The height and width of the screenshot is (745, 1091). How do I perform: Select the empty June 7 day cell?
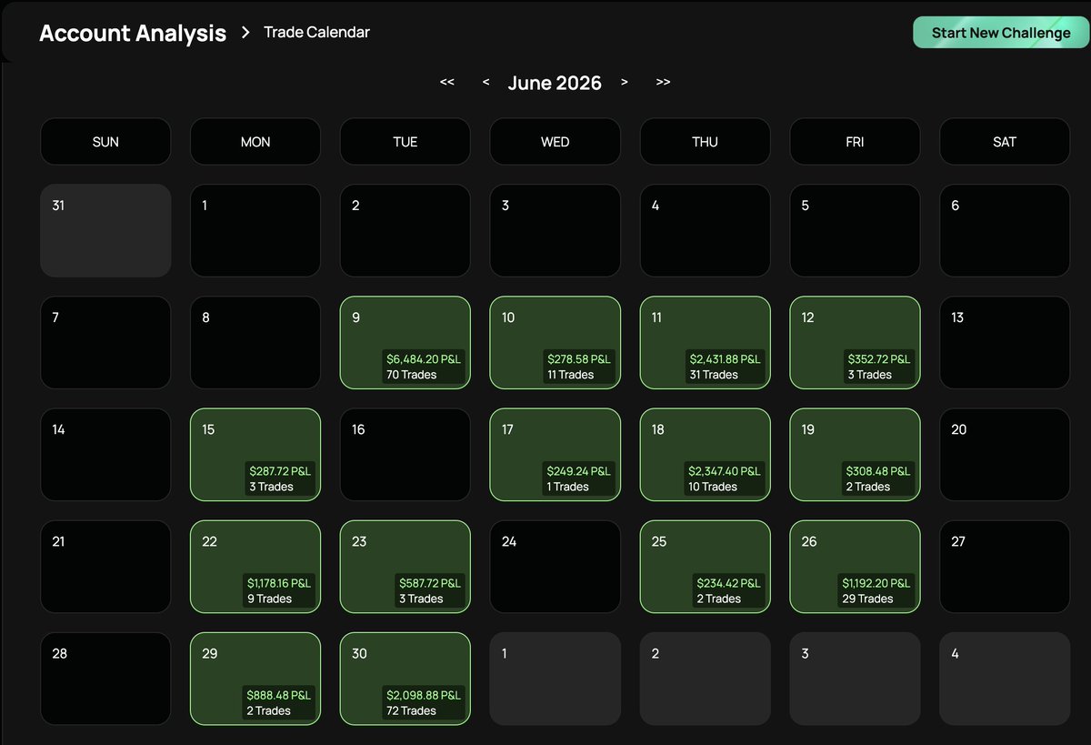coord(105,343)
